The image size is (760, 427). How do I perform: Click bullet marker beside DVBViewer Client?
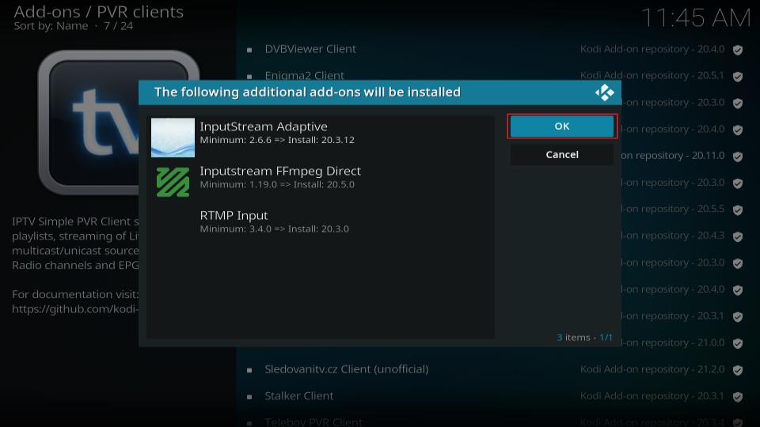click(249, 50)
